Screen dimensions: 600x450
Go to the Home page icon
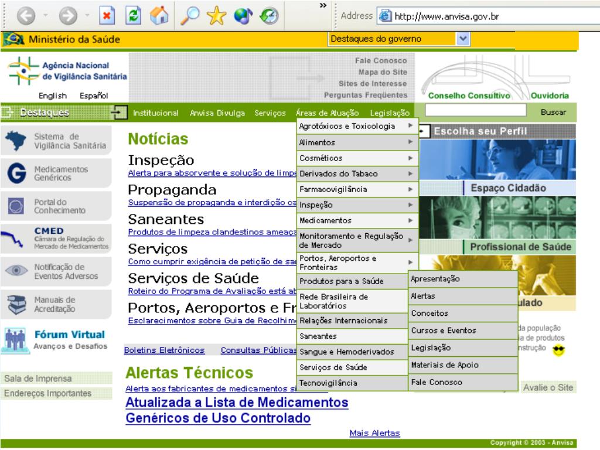click(159, 16)
